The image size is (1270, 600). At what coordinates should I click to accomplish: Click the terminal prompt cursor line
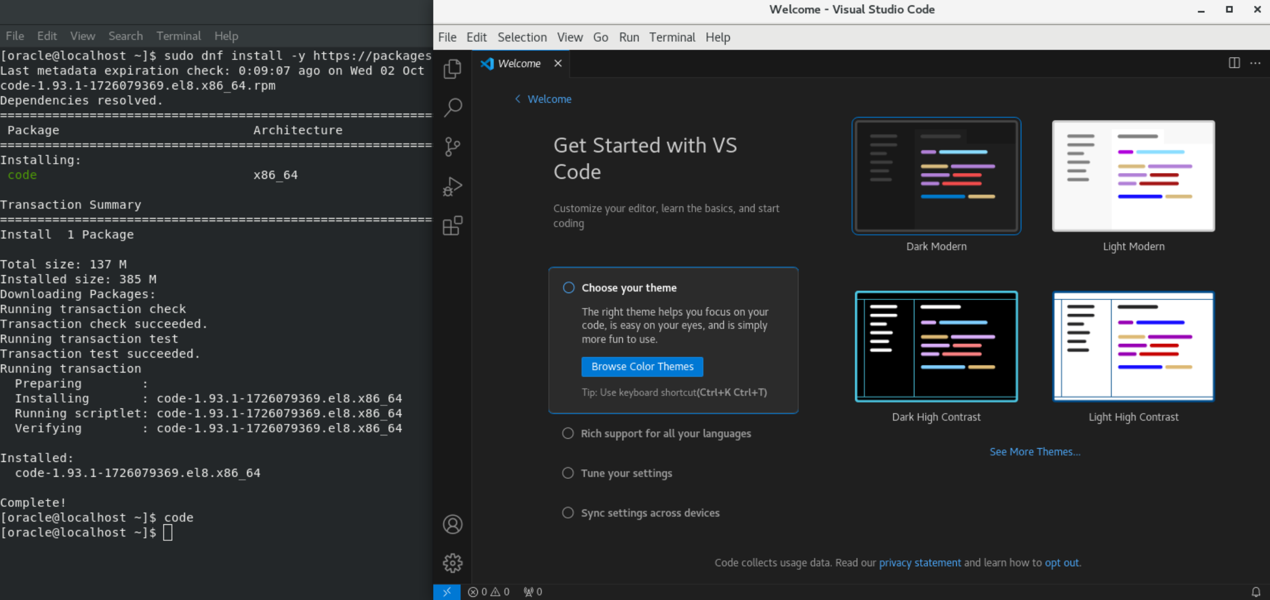pyautogui.click(x=86, y=532)
